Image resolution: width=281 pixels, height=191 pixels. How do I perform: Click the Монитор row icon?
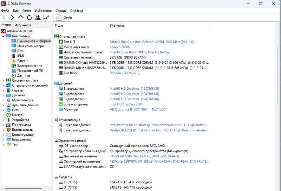[x=61, y=109]
